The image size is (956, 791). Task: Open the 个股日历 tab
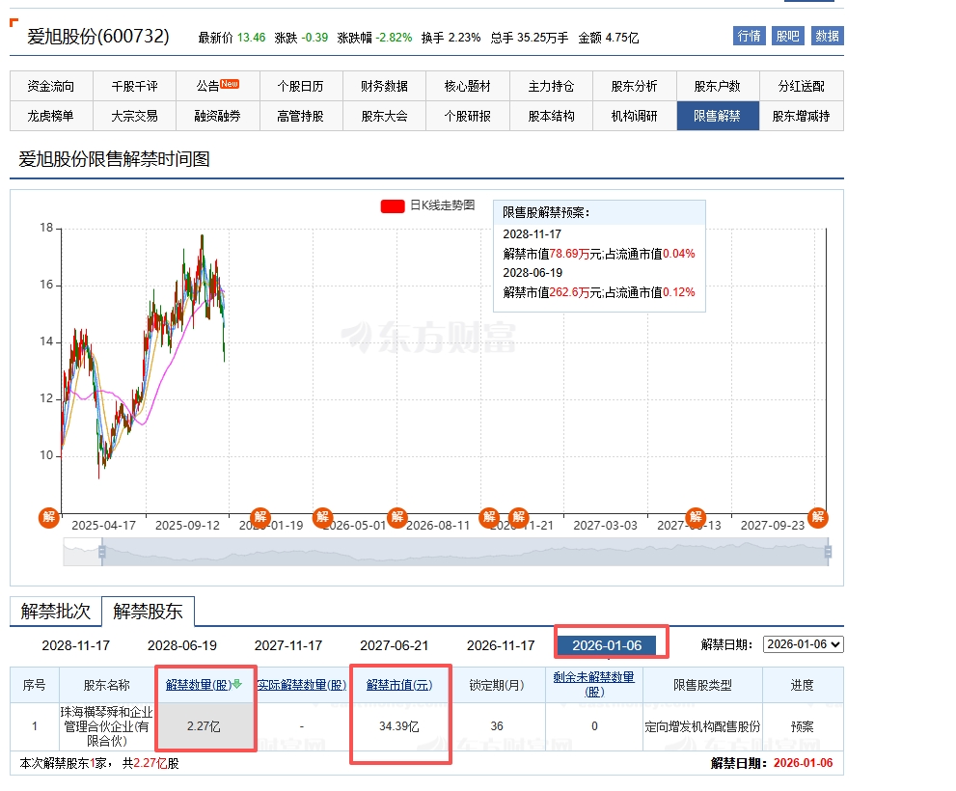coord(301,86)
